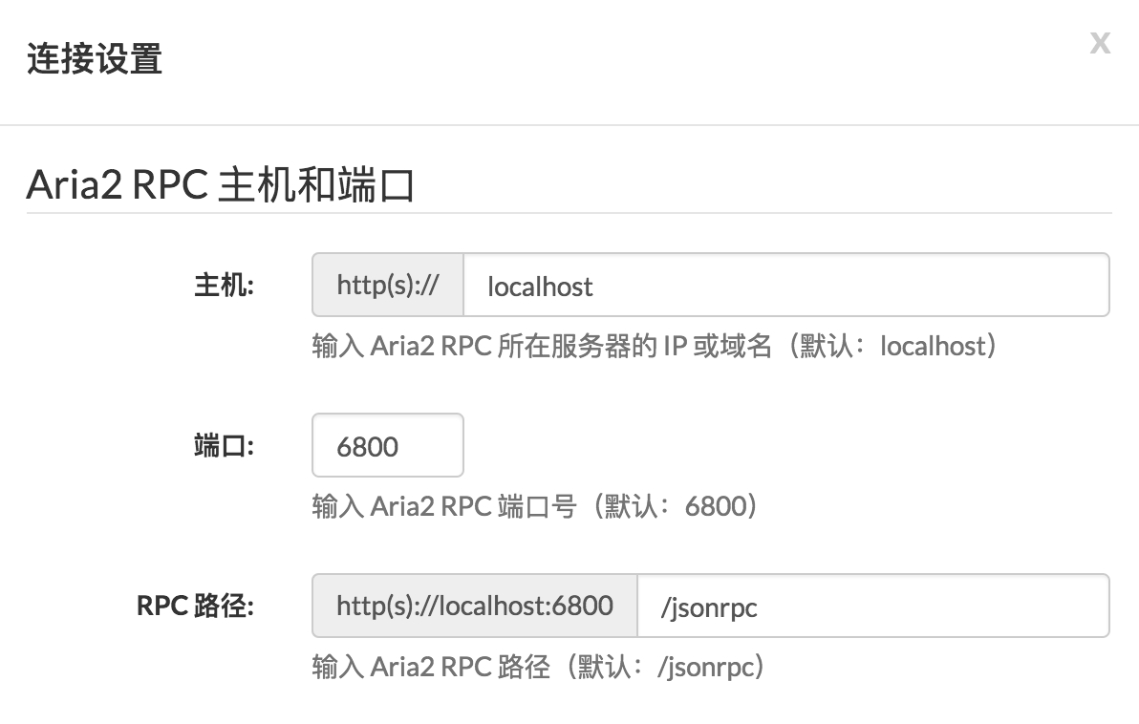
Task: Place cursor in the /jsonrpc path box
Action: pyautogui.click(x=872, y=605)
